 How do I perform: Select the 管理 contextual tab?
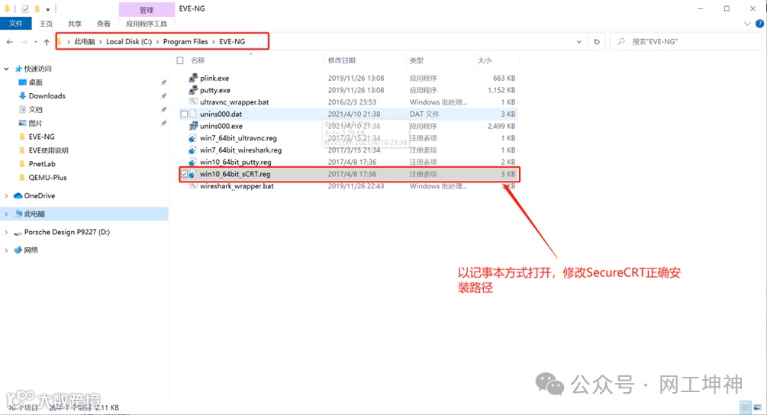147,9
